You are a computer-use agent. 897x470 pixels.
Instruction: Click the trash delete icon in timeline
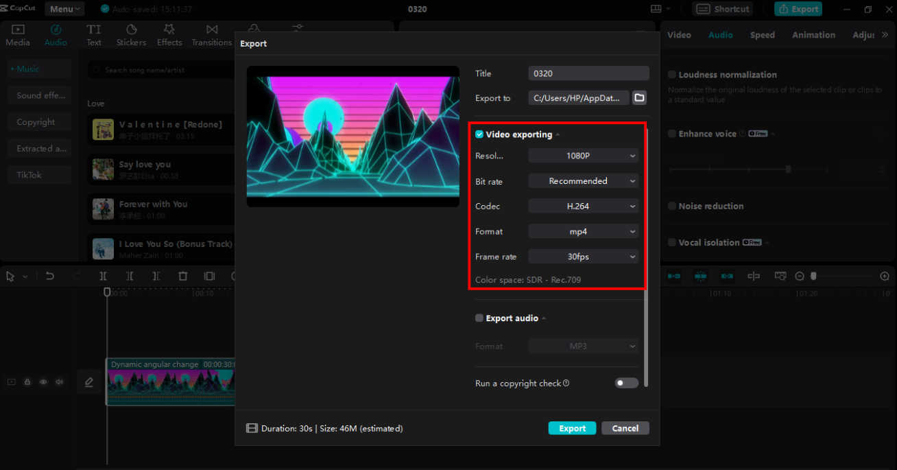(x=183, y=276)
